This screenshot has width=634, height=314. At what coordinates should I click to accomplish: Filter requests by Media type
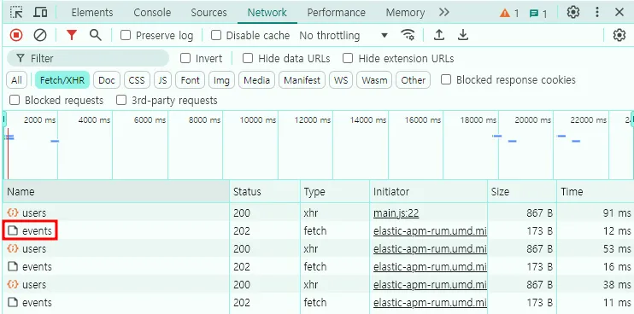[x=256, y=80]
